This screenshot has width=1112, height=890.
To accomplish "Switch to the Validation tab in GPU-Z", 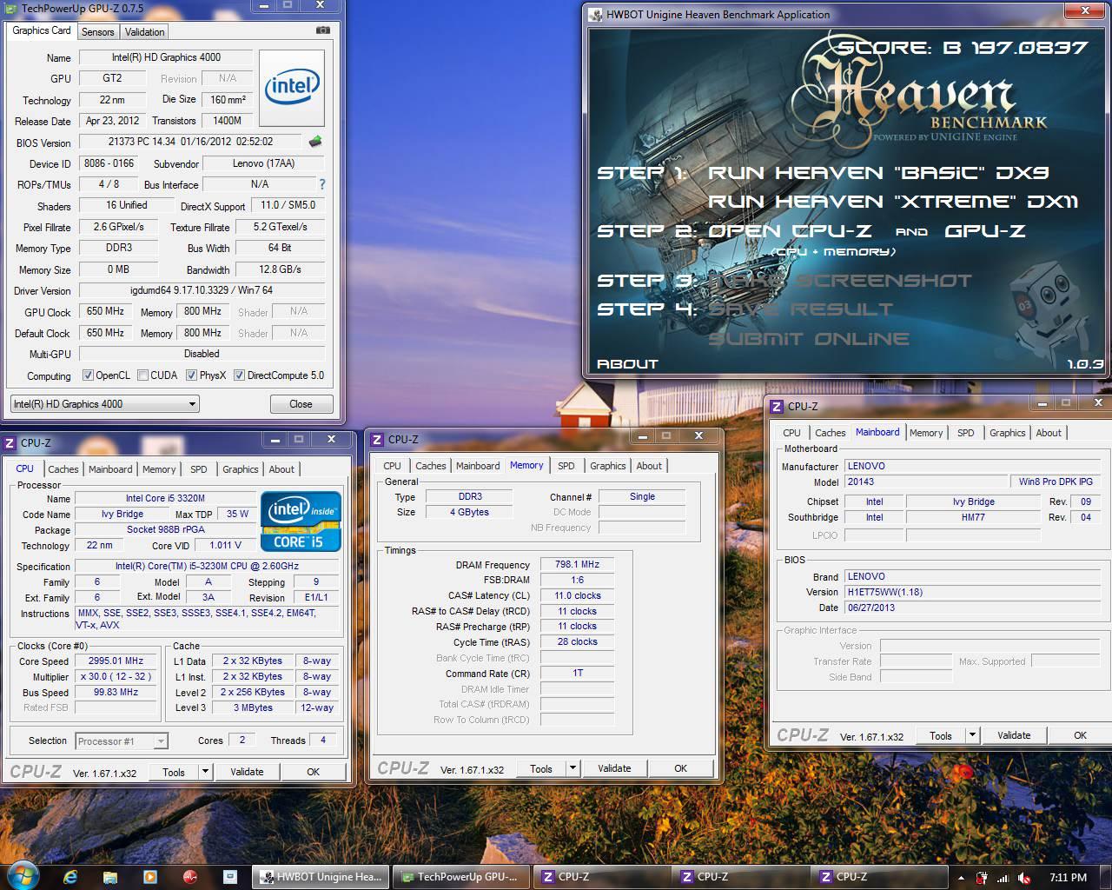I will (x=144, y=32).
